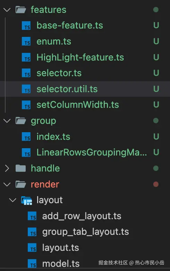Viewport: 170px width, 271px height.
Task: Click the TypeScript icon beside base-feature.ts
Action: point(26,26)
